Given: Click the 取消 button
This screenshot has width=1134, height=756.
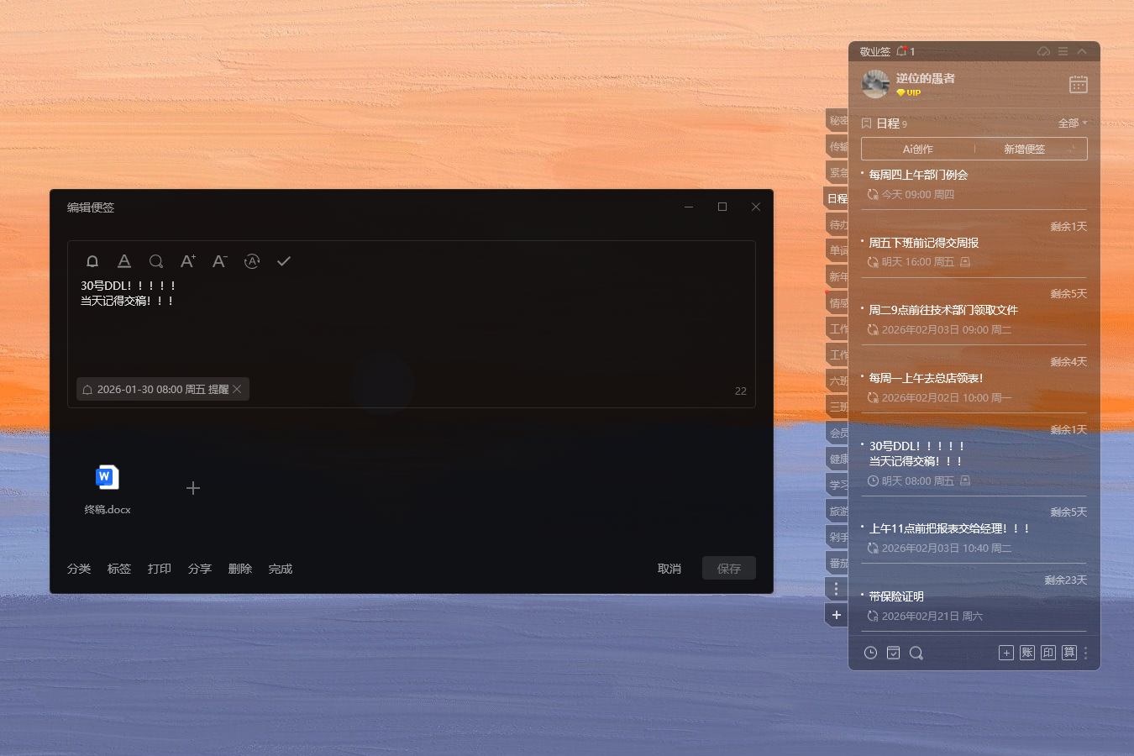Looking at the screenshot, I should click(669, 569).
